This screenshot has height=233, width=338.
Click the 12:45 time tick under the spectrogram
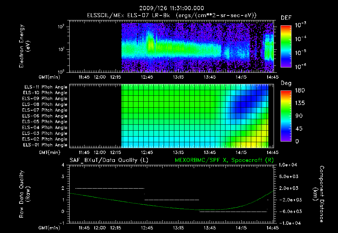click(x=147, y=77)
